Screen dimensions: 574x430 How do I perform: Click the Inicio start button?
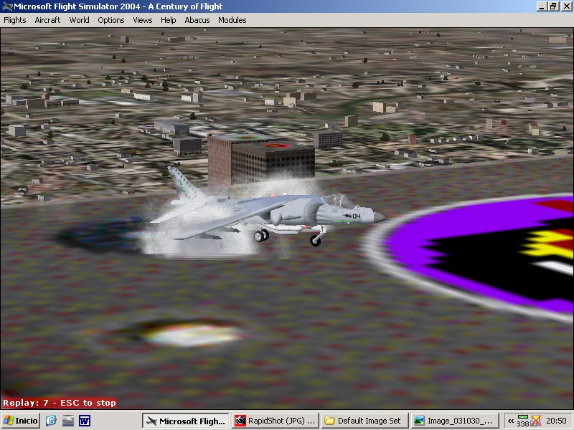[x=21, y=421]
